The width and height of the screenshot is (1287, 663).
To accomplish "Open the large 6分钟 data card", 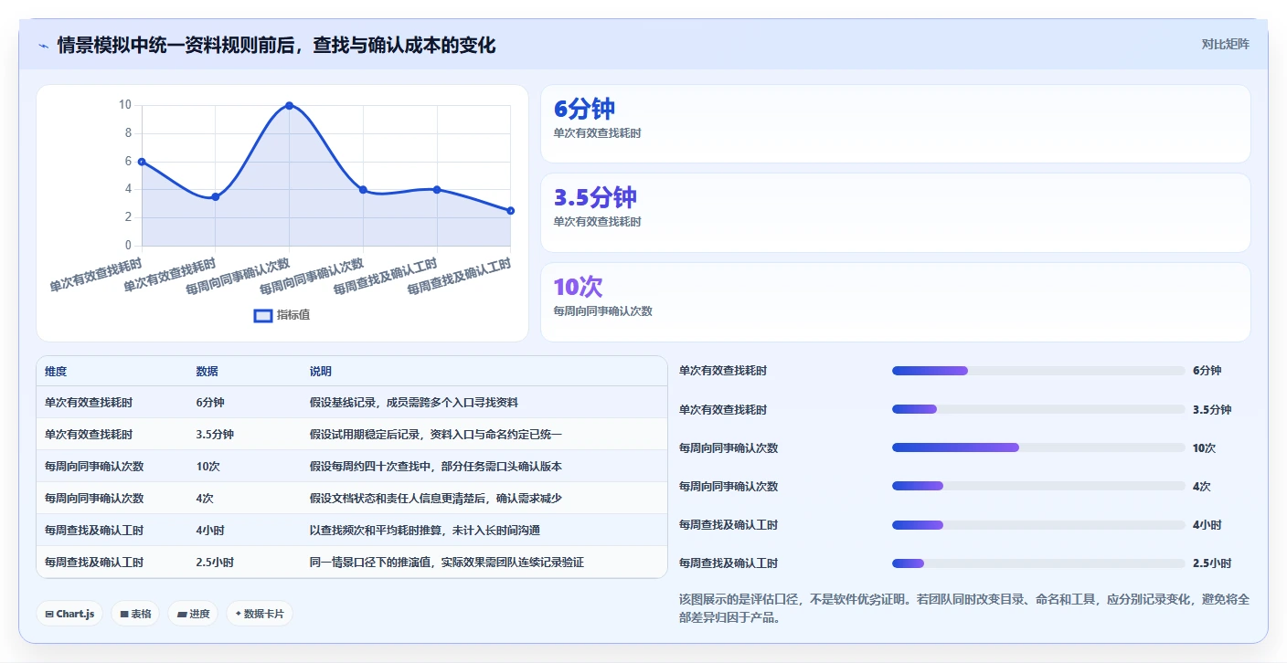I will [896, 124].
